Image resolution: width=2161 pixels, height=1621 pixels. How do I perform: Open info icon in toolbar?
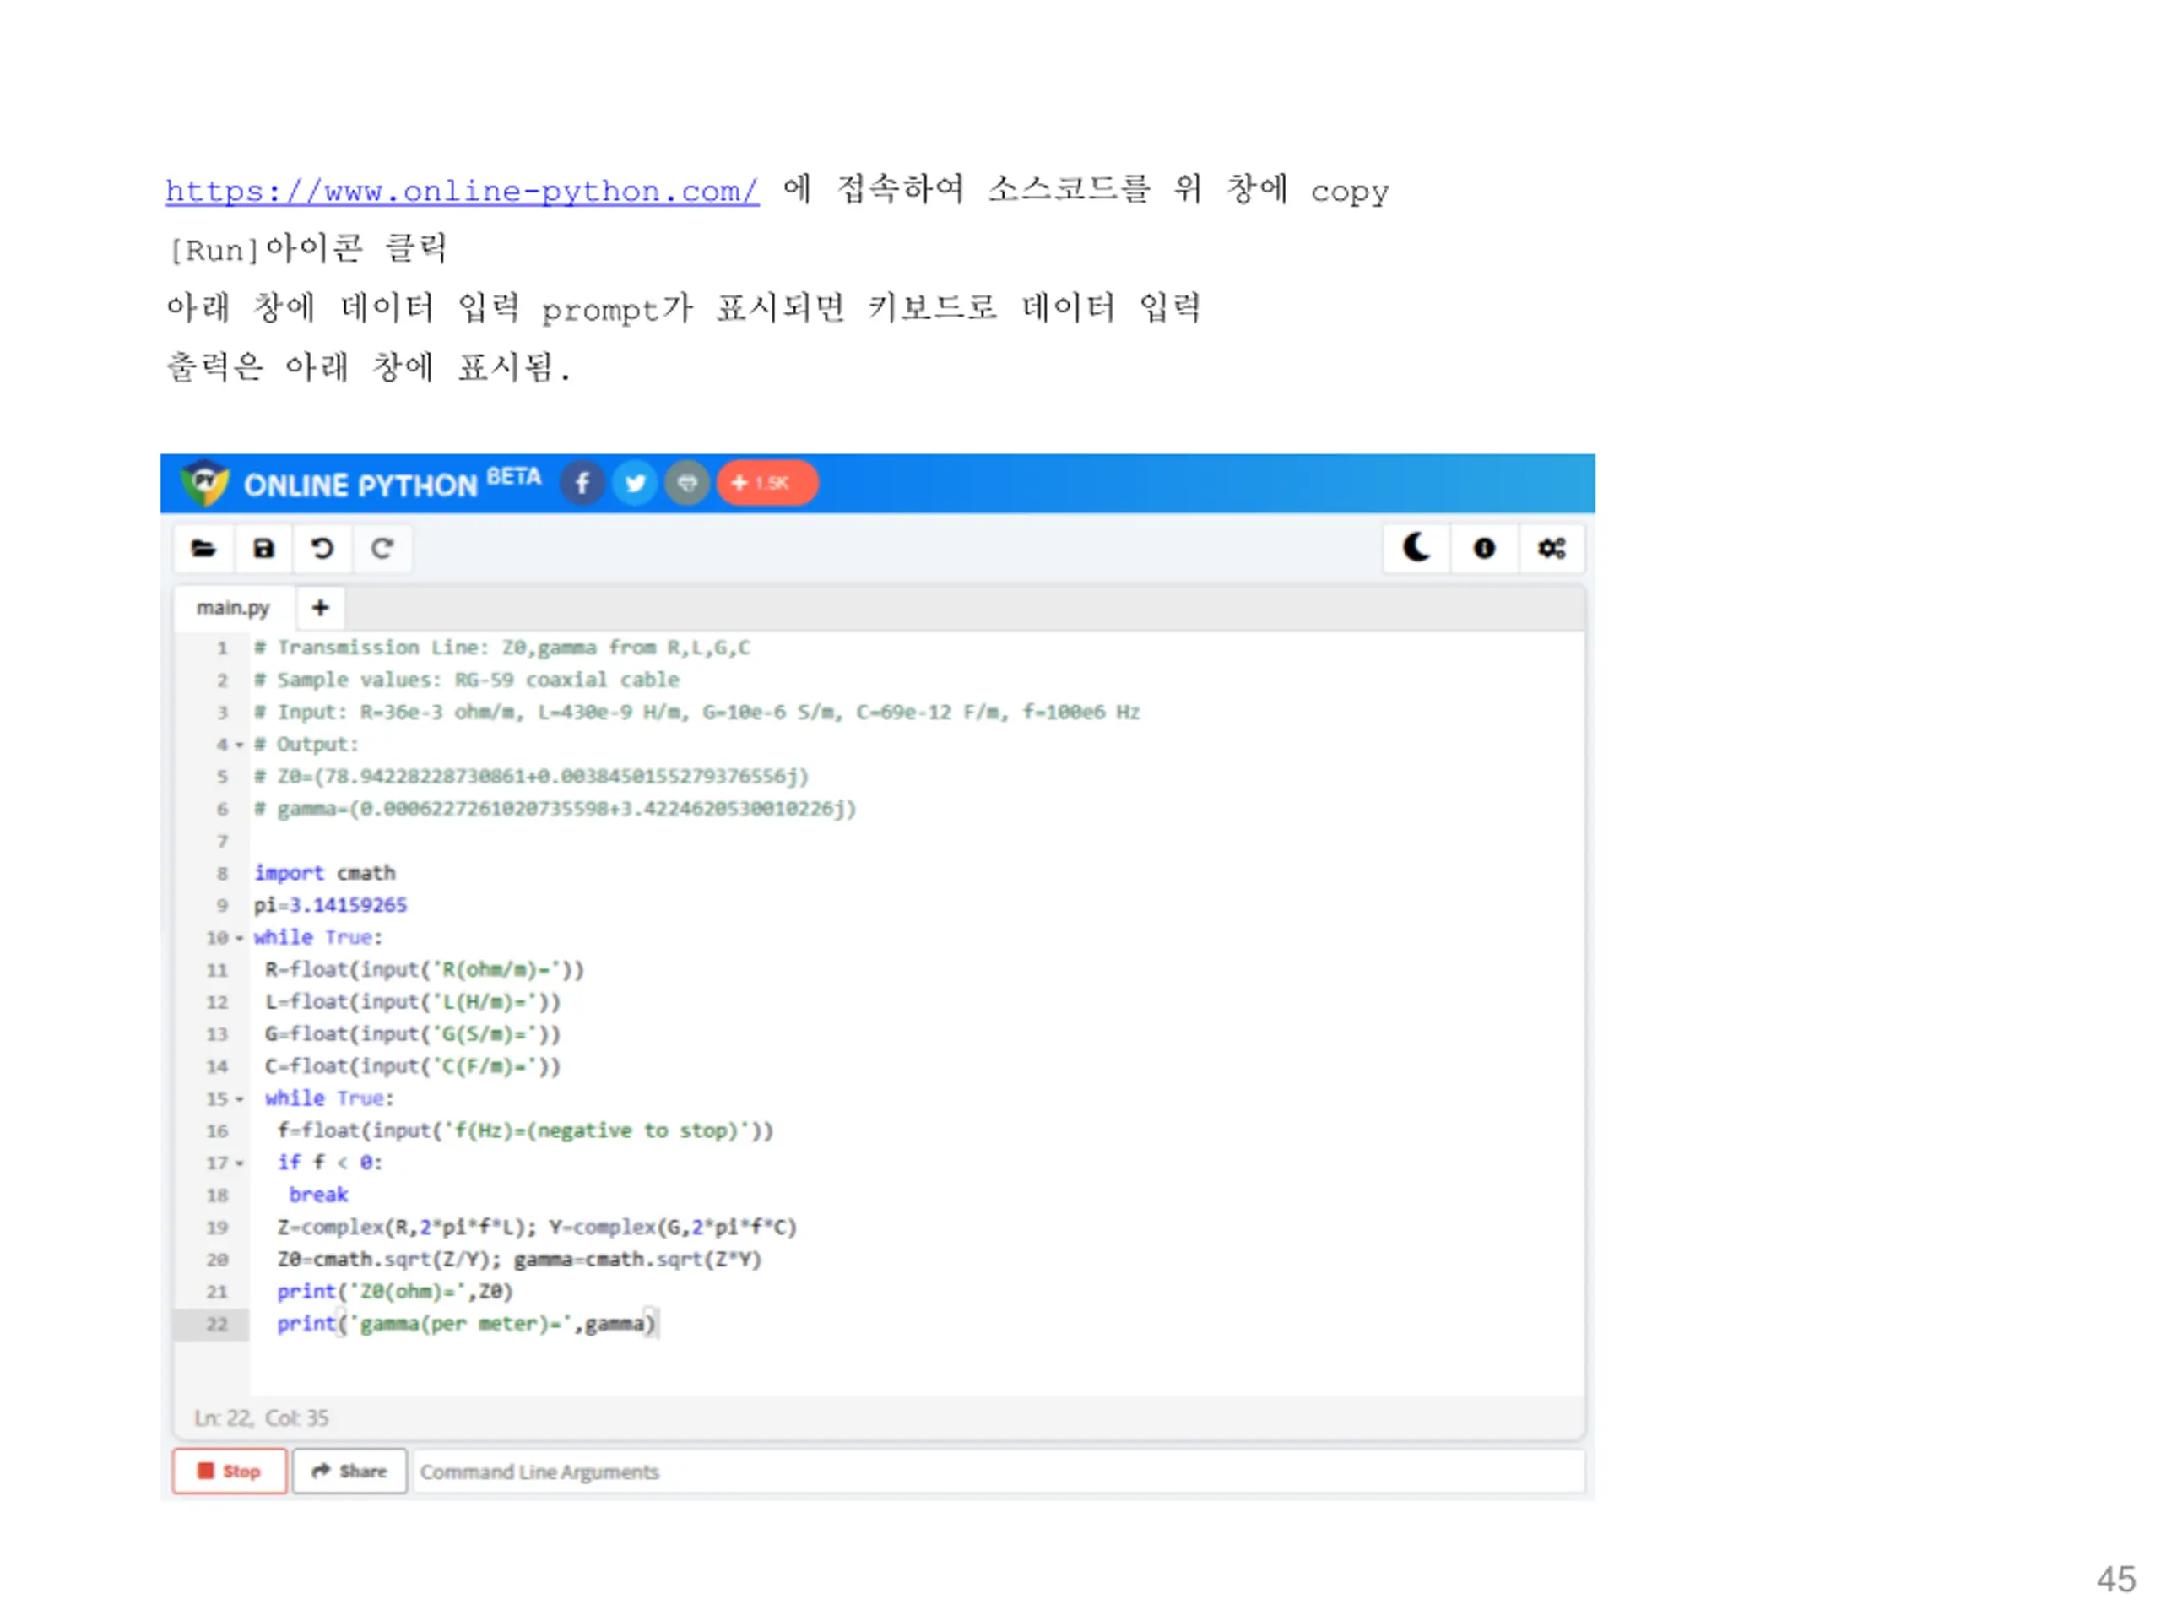[x=1484, y=548]
